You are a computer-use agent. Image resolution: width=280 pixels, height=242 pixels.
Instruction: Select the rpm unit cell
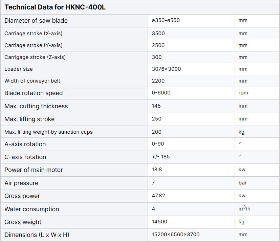[x=243, y=93]
